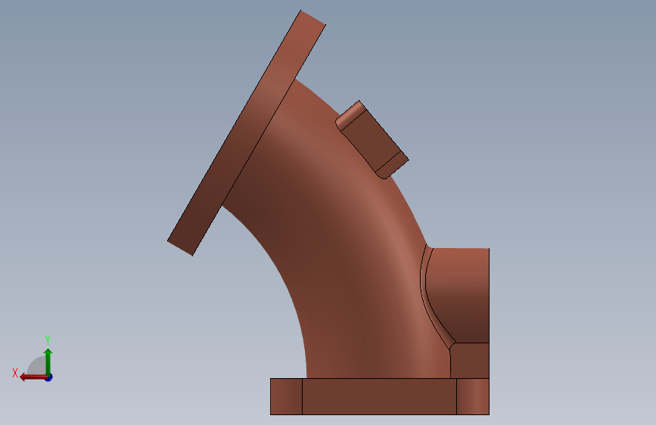Image resolution: width=656 pixels, height=425 pixels.
Task: Click the blue Z axis dot of the triad
Action: pos(49,378)
